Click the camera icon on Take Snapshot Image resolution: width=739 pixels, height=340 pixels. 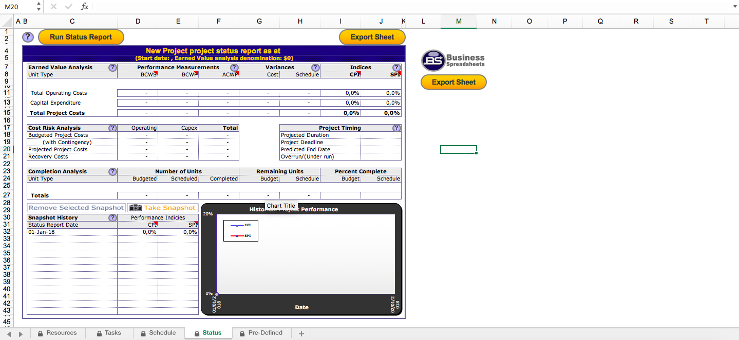[135, 208]
